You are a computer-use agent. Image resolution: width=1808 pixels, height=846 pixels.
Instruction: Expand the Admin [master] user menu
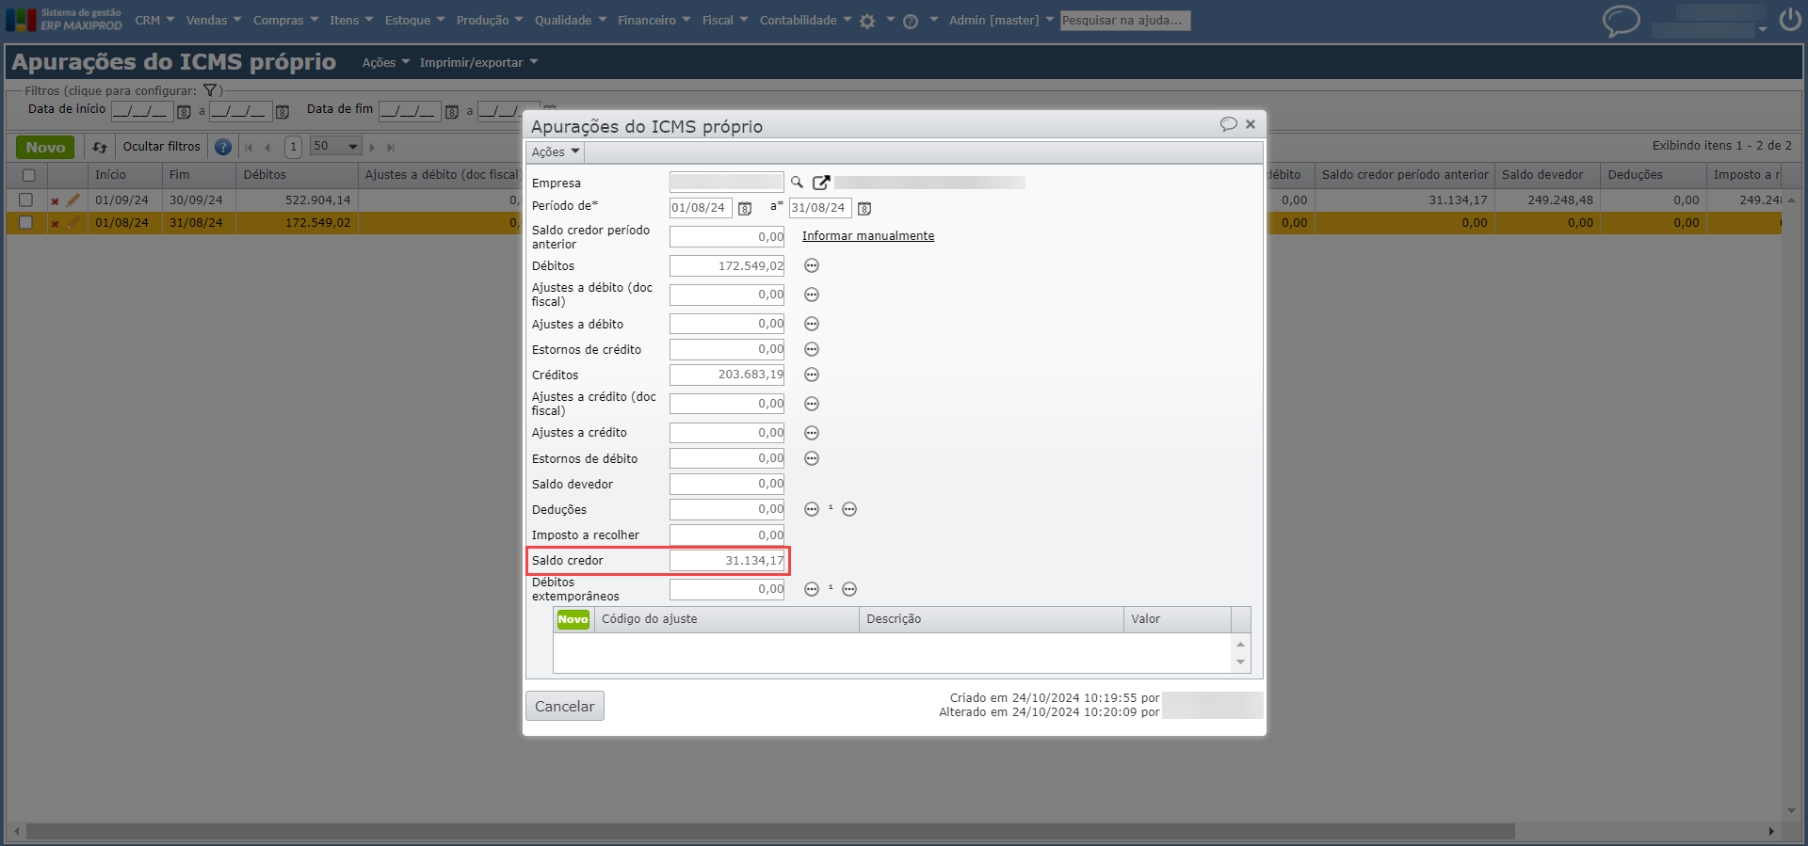coord(1001,20)
